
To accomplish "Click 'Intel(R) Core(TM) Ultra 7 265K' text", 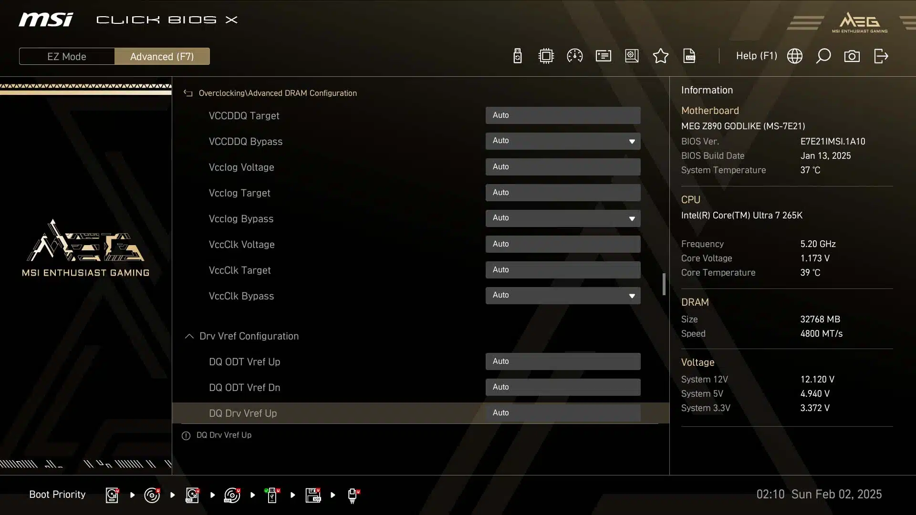I will pos(741,216).
